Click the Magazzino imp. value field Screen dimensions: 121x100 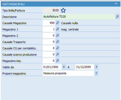click(49, 61)
